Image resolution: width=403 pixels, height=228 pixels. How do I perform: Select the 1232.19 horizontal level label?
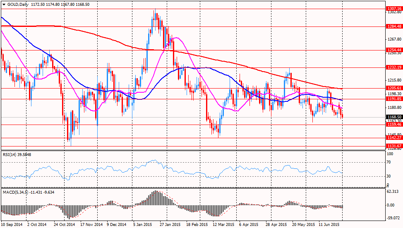point(394,67)
